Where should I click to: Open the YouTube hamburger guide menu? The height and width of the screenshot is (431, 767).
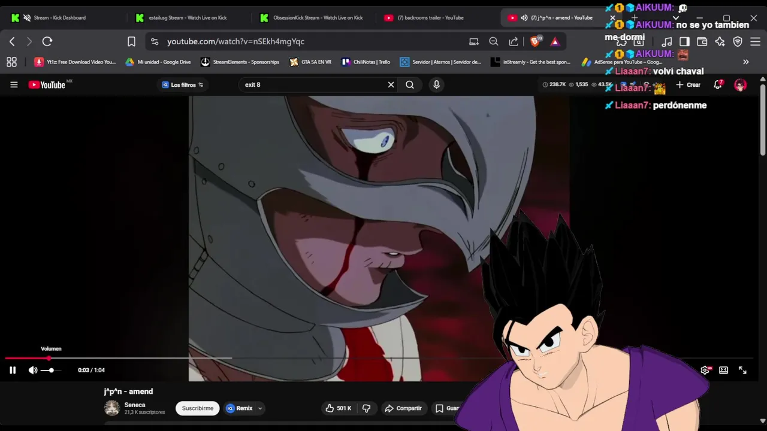pyautogui.click(x=14, y=84)
